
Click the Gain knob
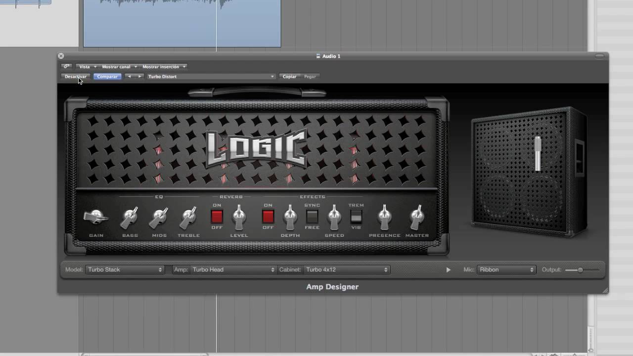[95, 217]
